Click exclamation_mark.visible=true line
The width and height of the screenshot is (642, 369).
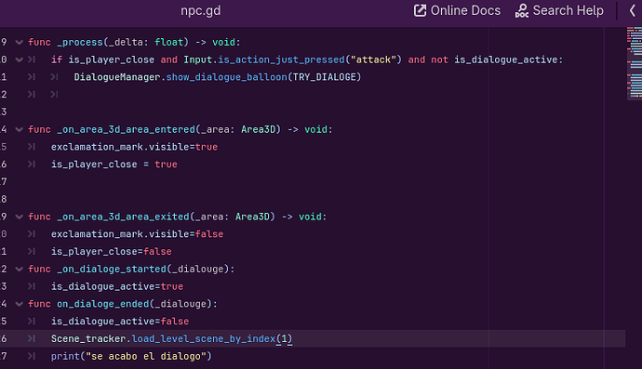(x=134, y=147)
